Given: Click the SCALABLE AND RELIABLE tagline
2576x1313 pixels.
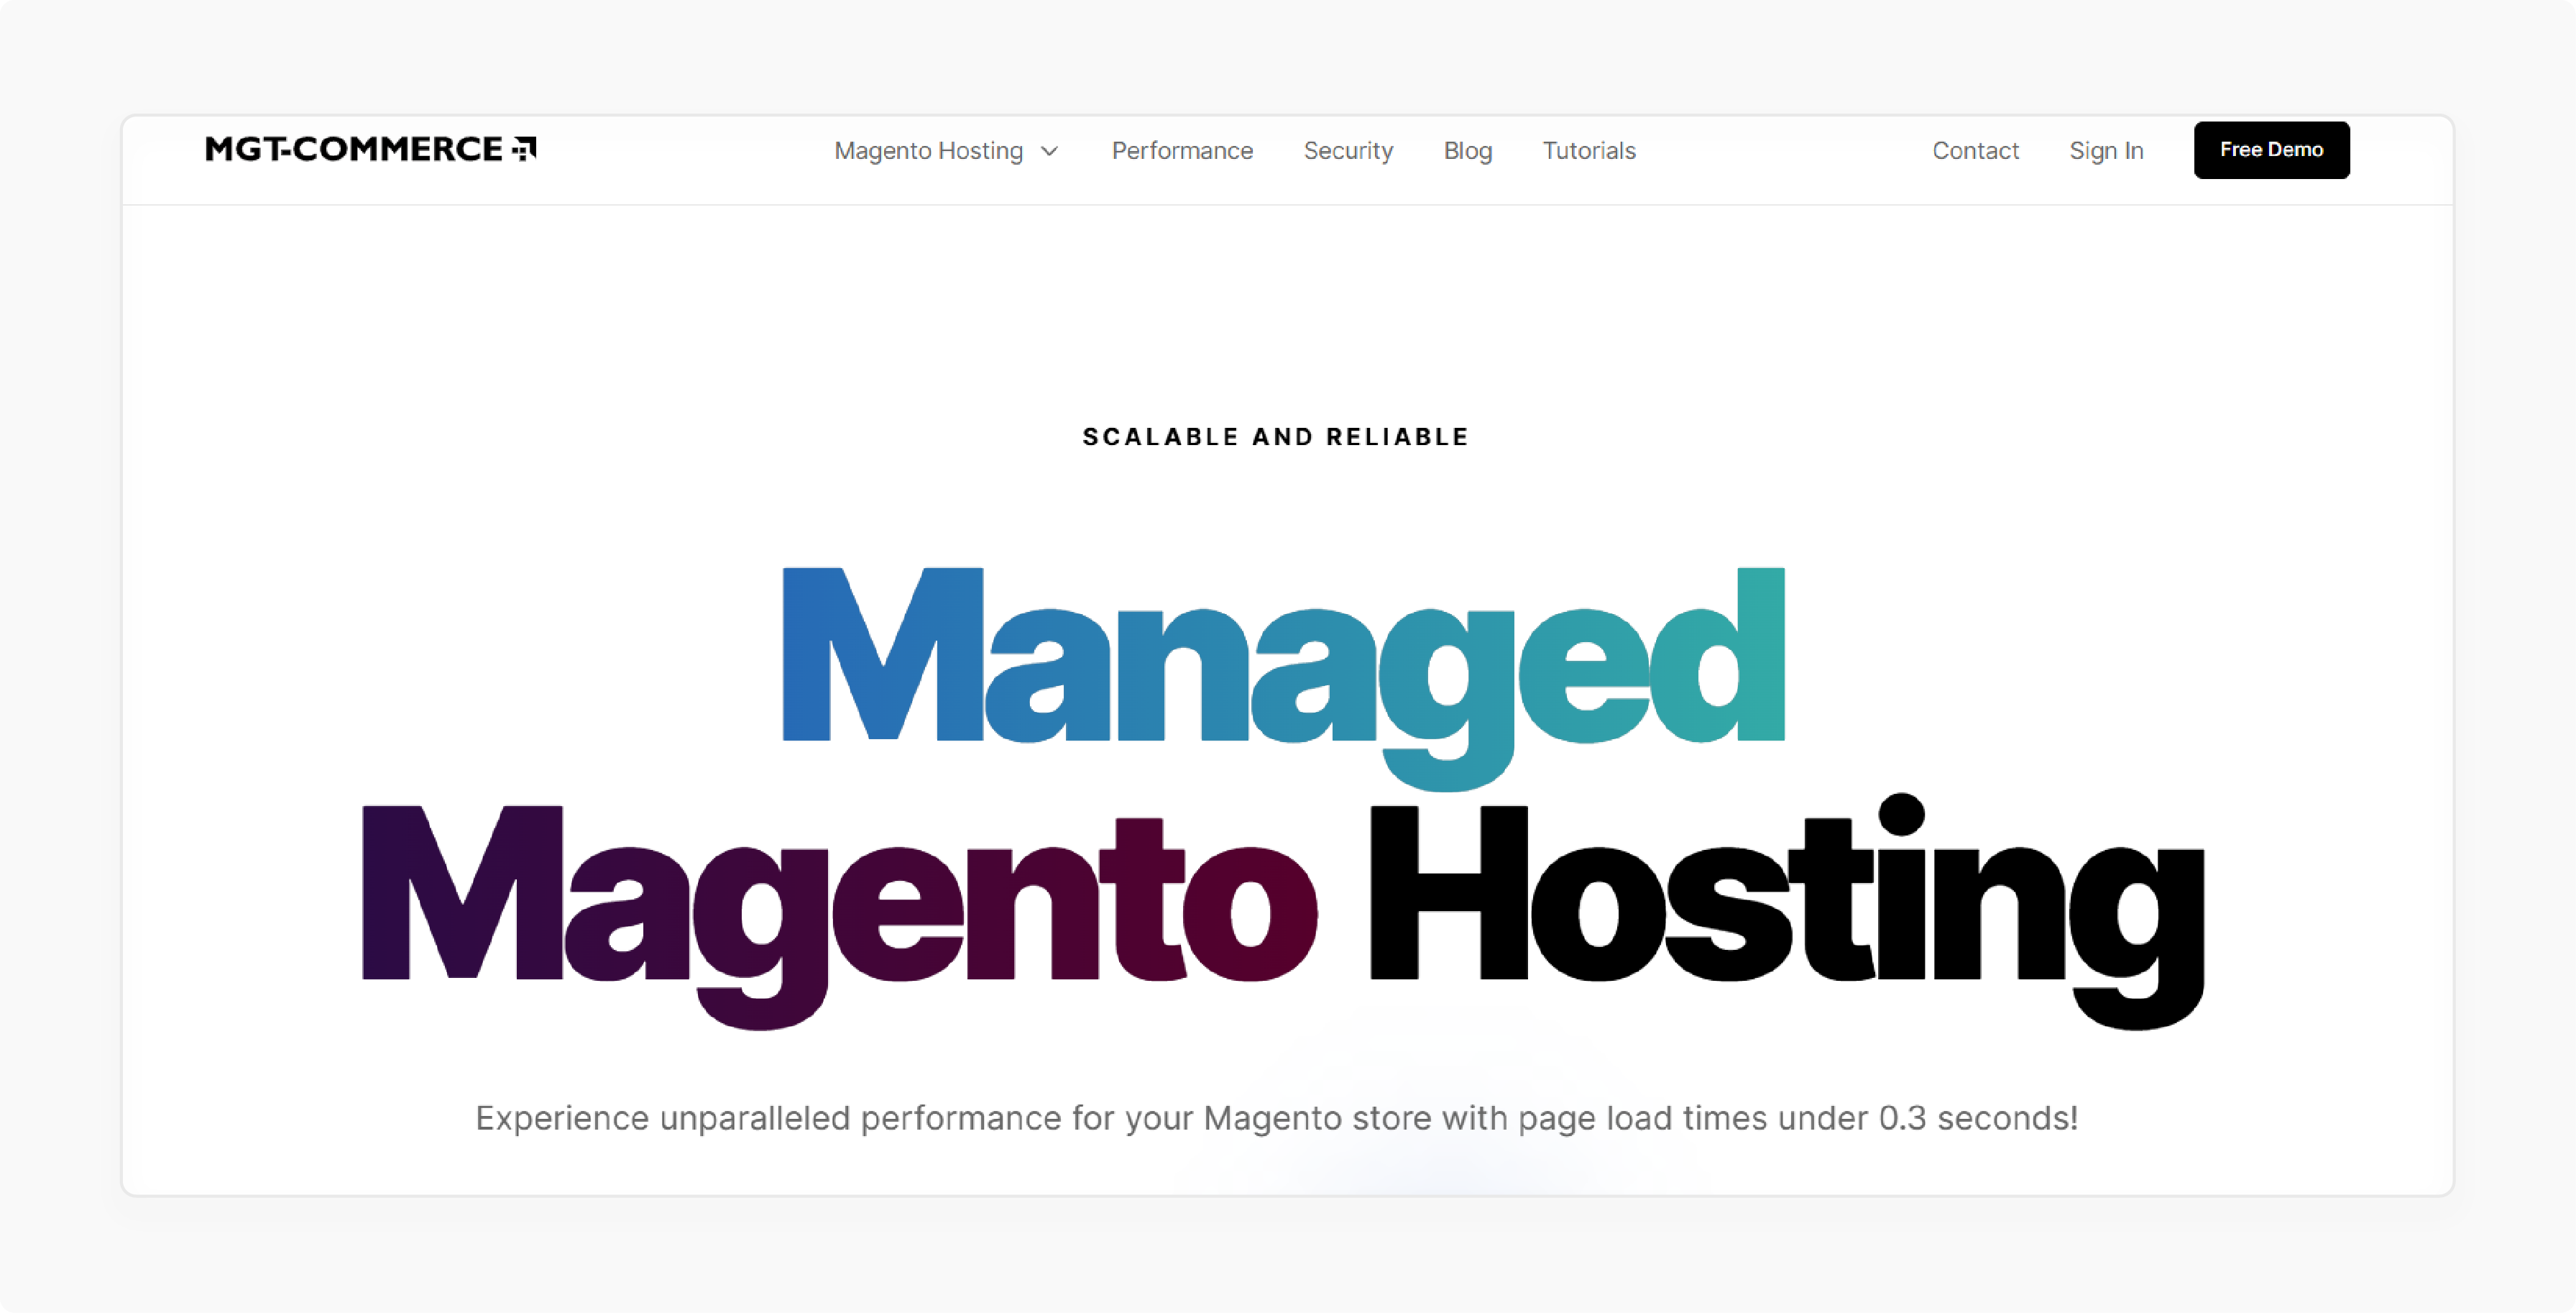Looking at the screenshot, I should click(x=1277, y=436).
